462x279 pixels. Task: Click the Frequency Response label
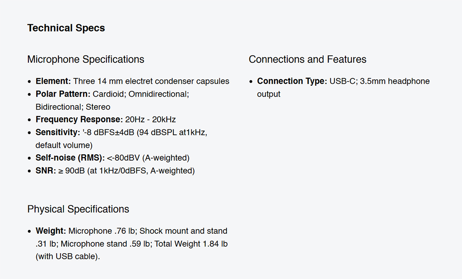coord(79,119)
